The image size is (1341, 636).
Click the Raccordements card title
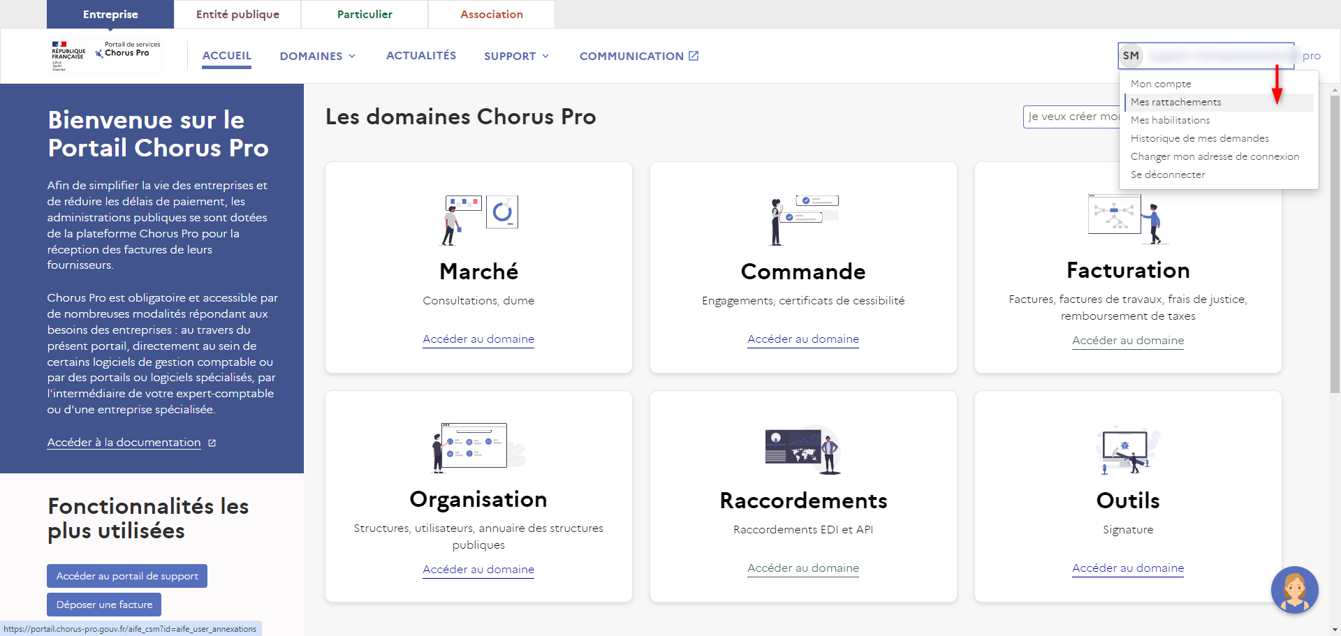pos(803,501)
